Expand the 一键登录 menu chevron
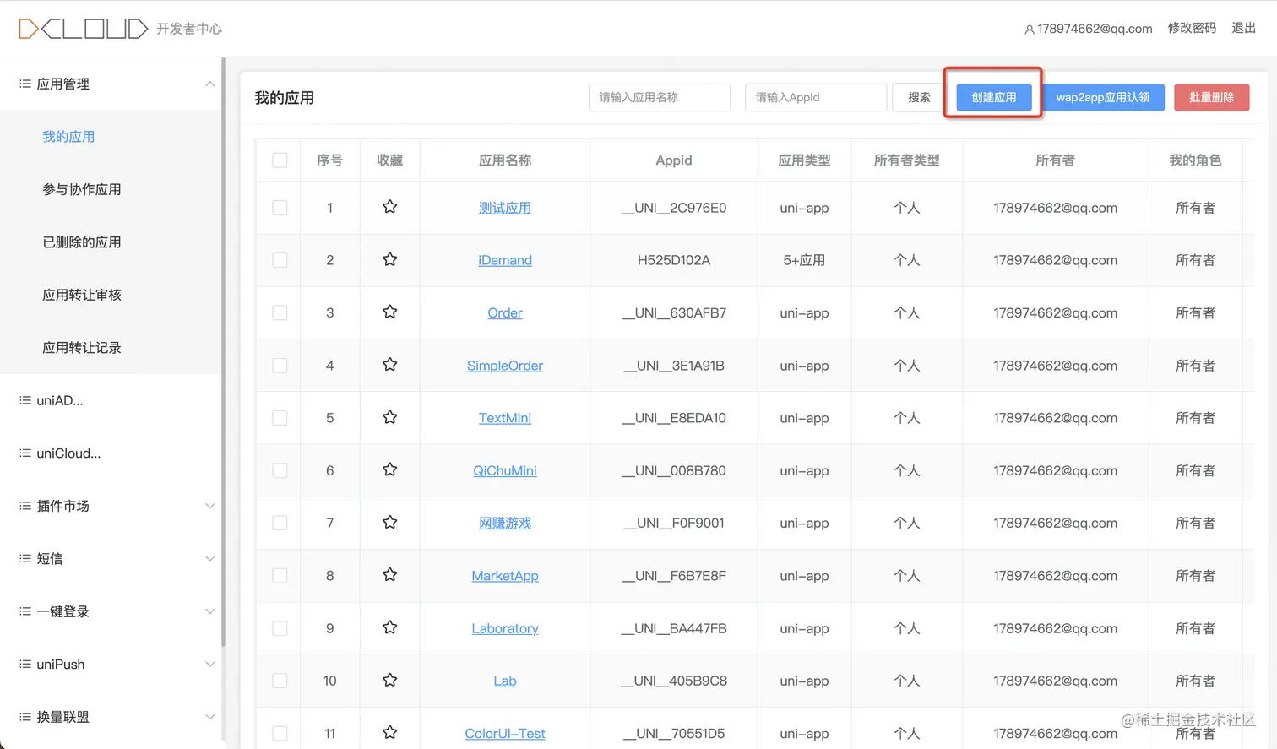 [209, 611]
